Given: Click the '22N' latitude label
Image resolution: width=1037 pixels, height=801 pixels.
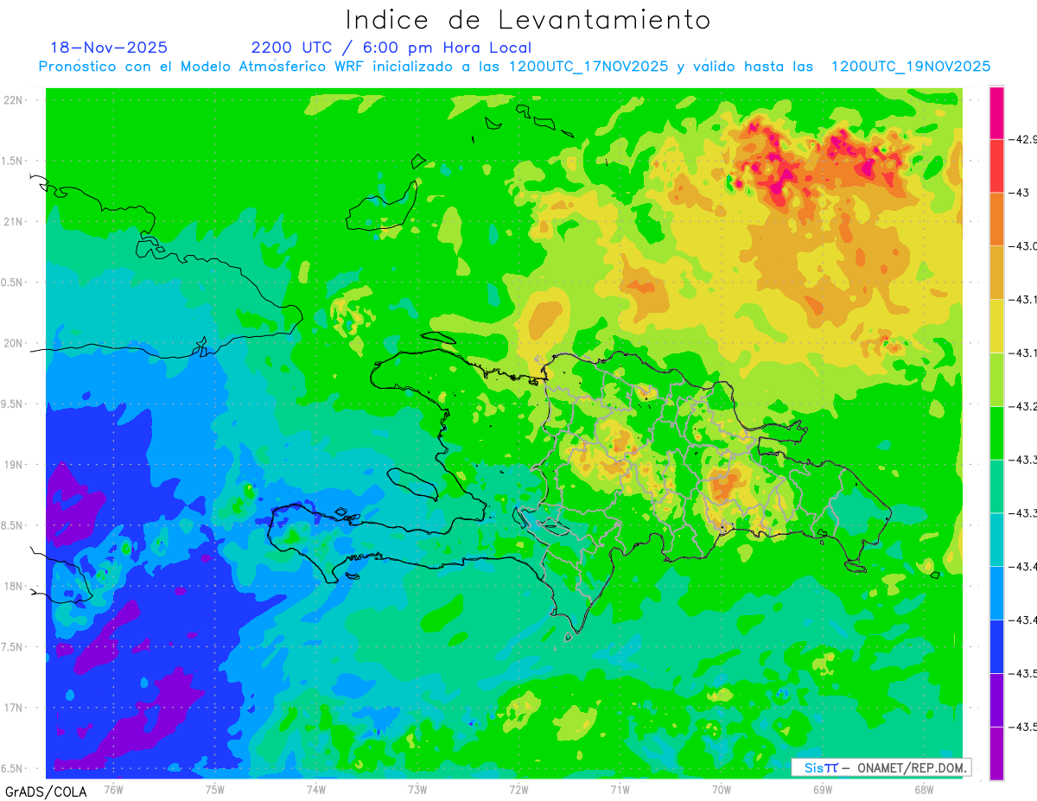Looking at the screenshot, I should coord(13,100).
